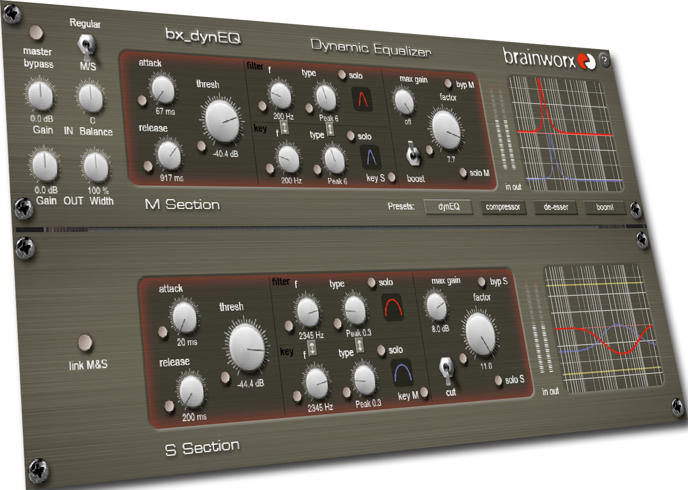Click the S section max gain knob
688x490 pixels.
point(437,307)
